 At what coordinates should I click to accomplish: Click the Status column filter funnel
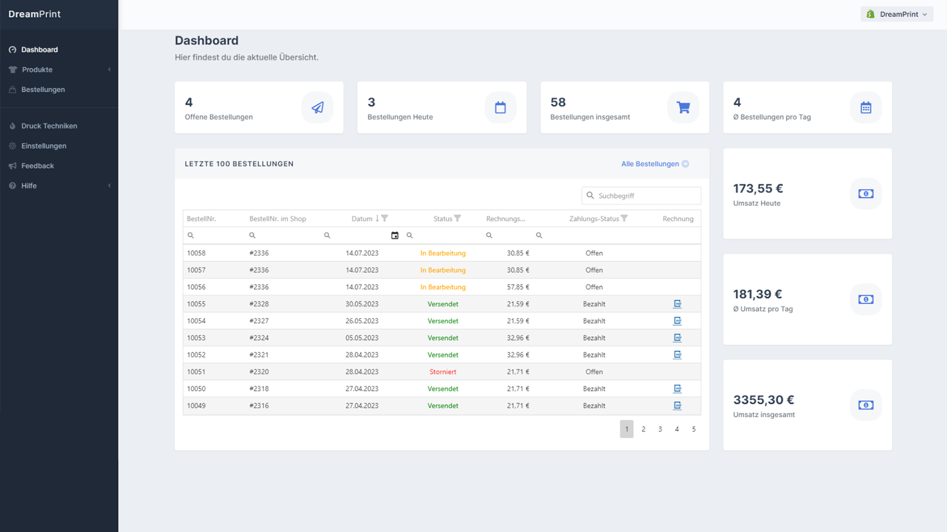coord(458,218)
